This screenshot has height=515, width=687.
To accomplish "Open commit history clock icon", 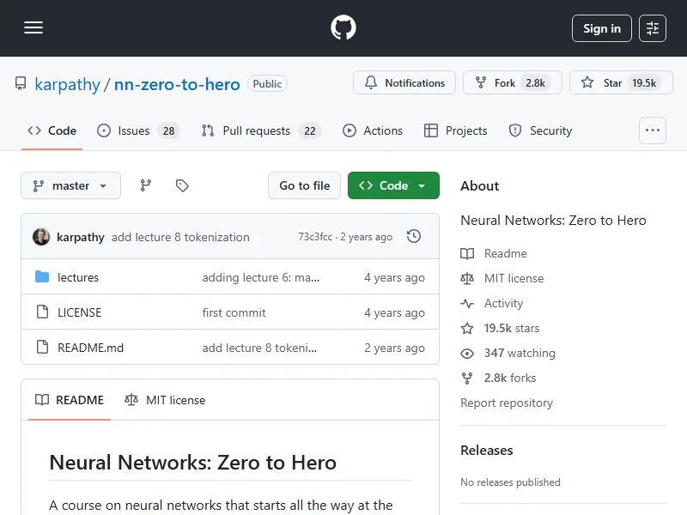I will pyautogui.click(x=414, y=237).
